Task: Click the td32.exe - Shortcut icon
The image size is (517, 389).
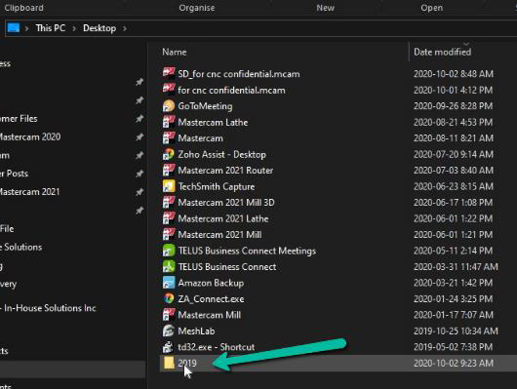Action: pos(169,347)
